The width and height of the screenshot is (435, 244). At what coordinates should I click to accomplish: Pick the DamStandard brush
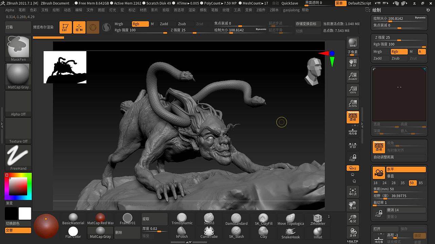click(236, 219)
